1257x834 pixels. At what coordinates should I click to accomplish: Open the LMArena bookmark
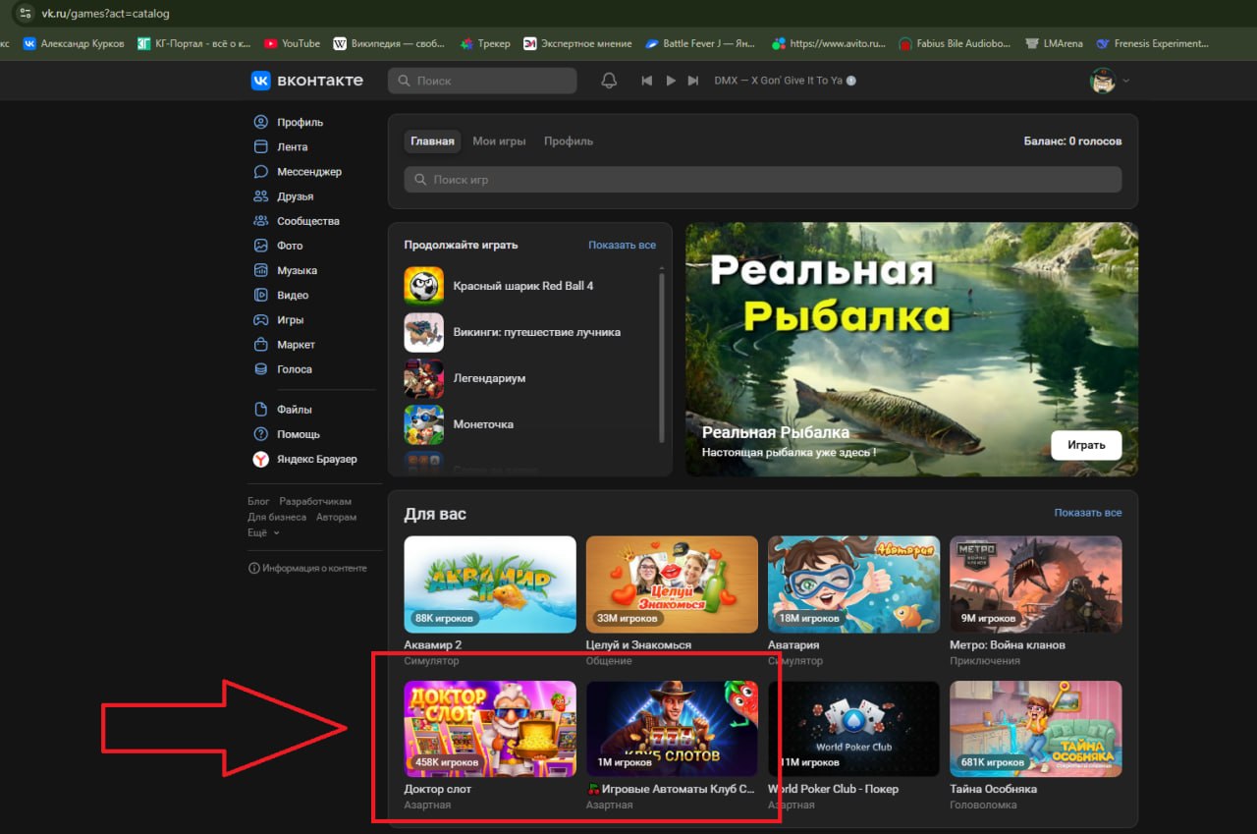click(x=1054, y=43)
